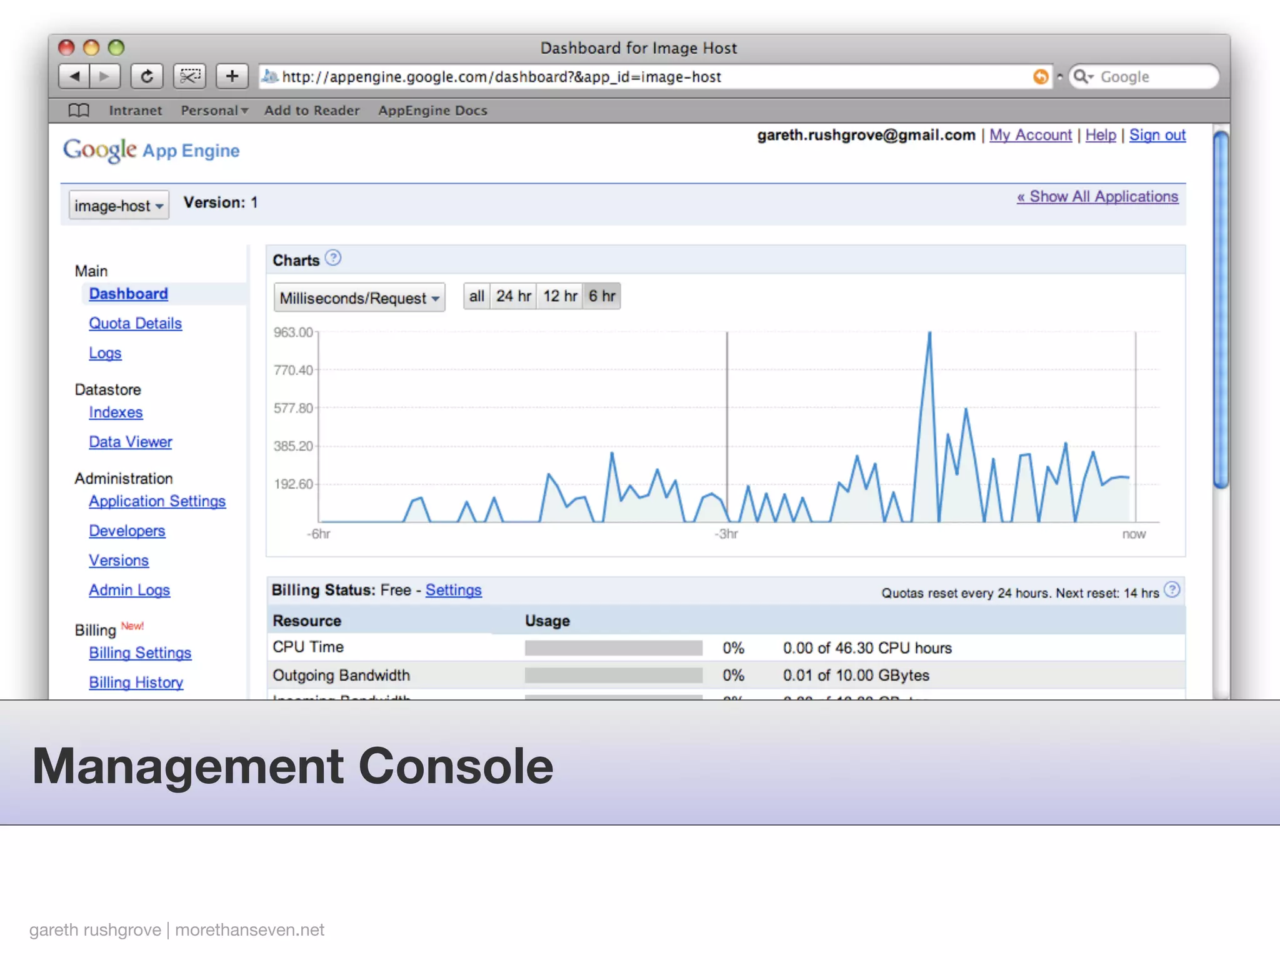Open the Milliseconds/Request chart type dropdown
The height and width of the screenshot is (960, 1280).
click(359, 297)
